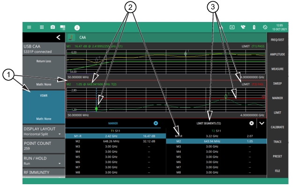Click the download/save icon in the title bar
Image resolution: width=297 pixels, height=187 pixels.
(x=231, y=28)
